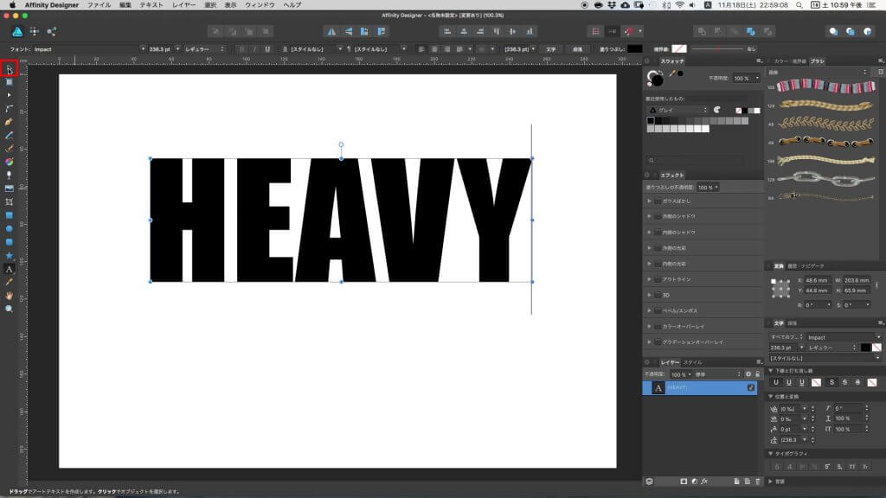Select the Rectangle shape tool

9,215
